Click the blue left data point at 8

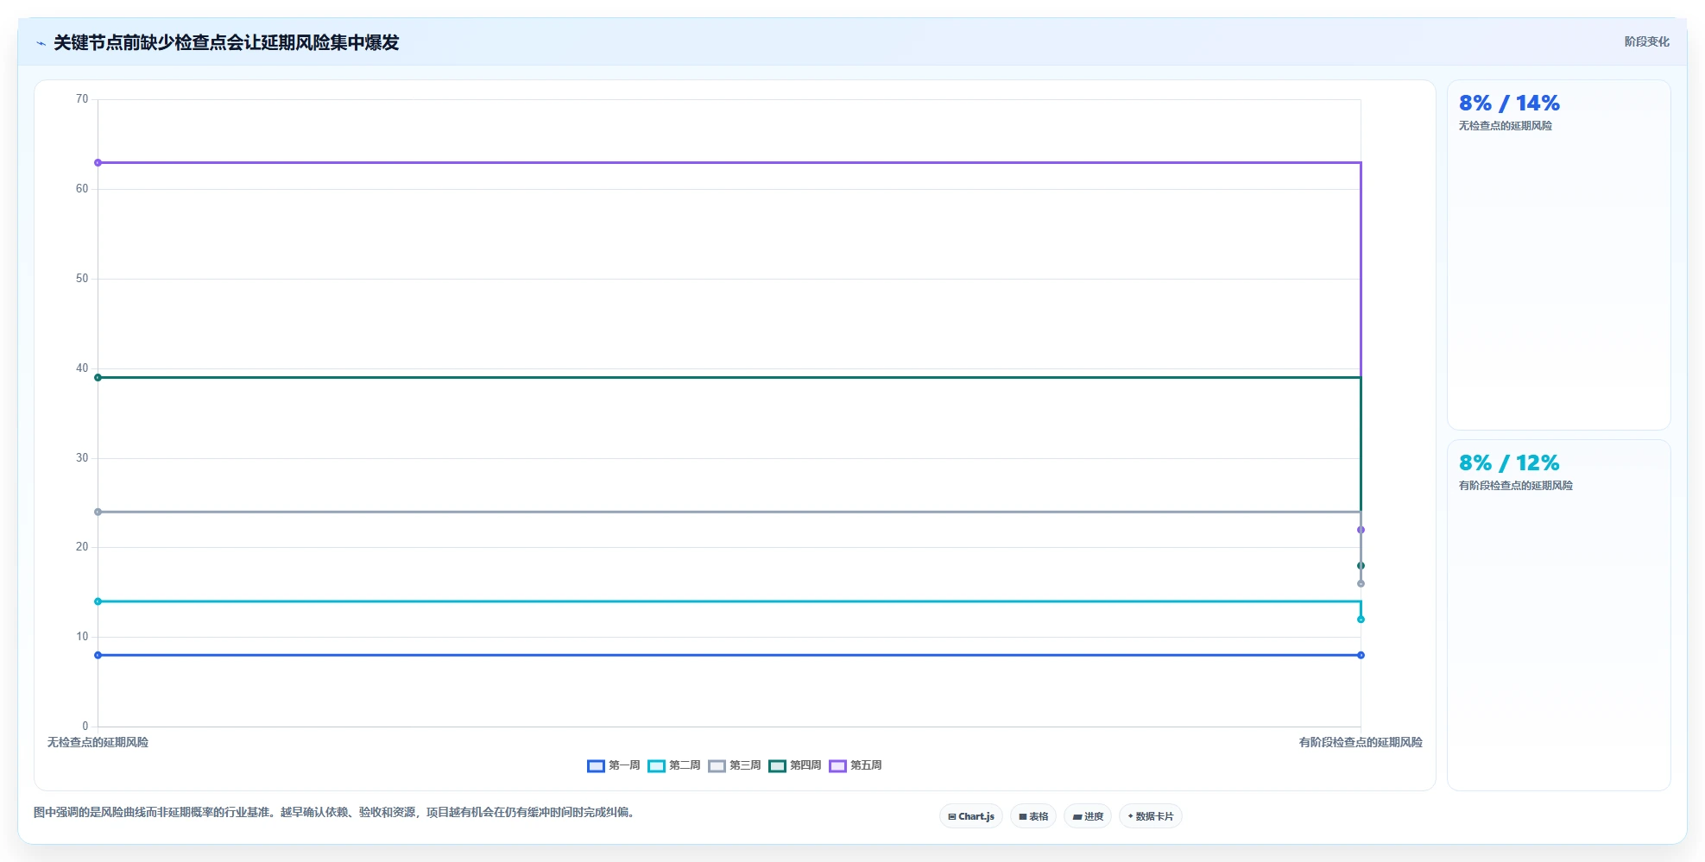(98, 655)
